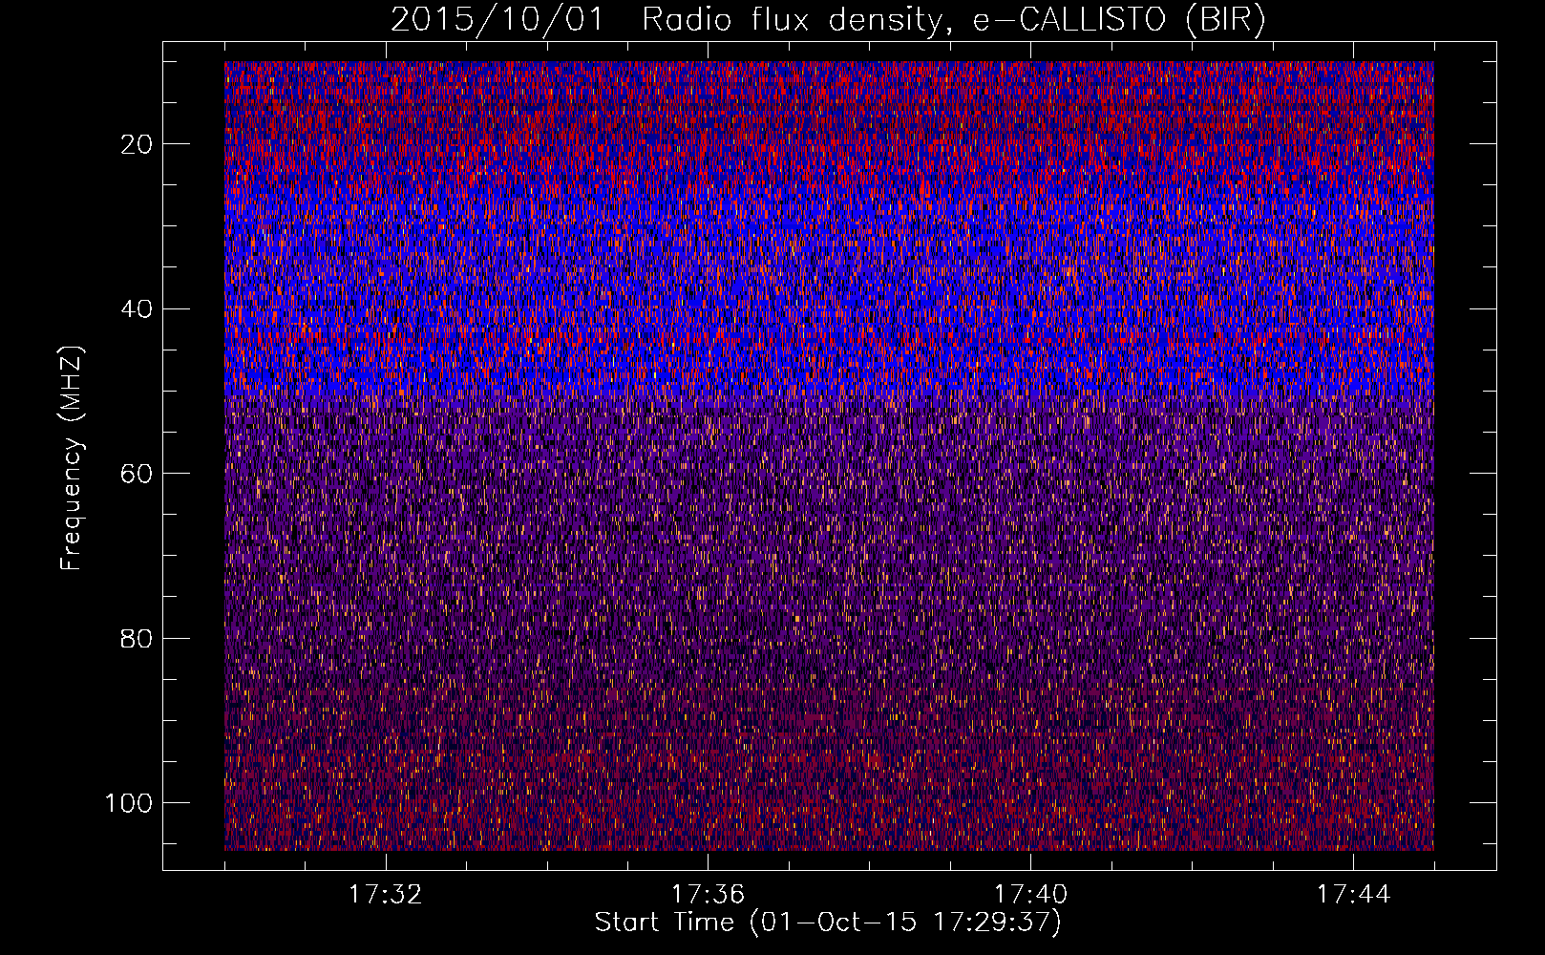Click the 17:40 time tick label
This screenshot has height=955, width=1545.
pos(1030,895)
